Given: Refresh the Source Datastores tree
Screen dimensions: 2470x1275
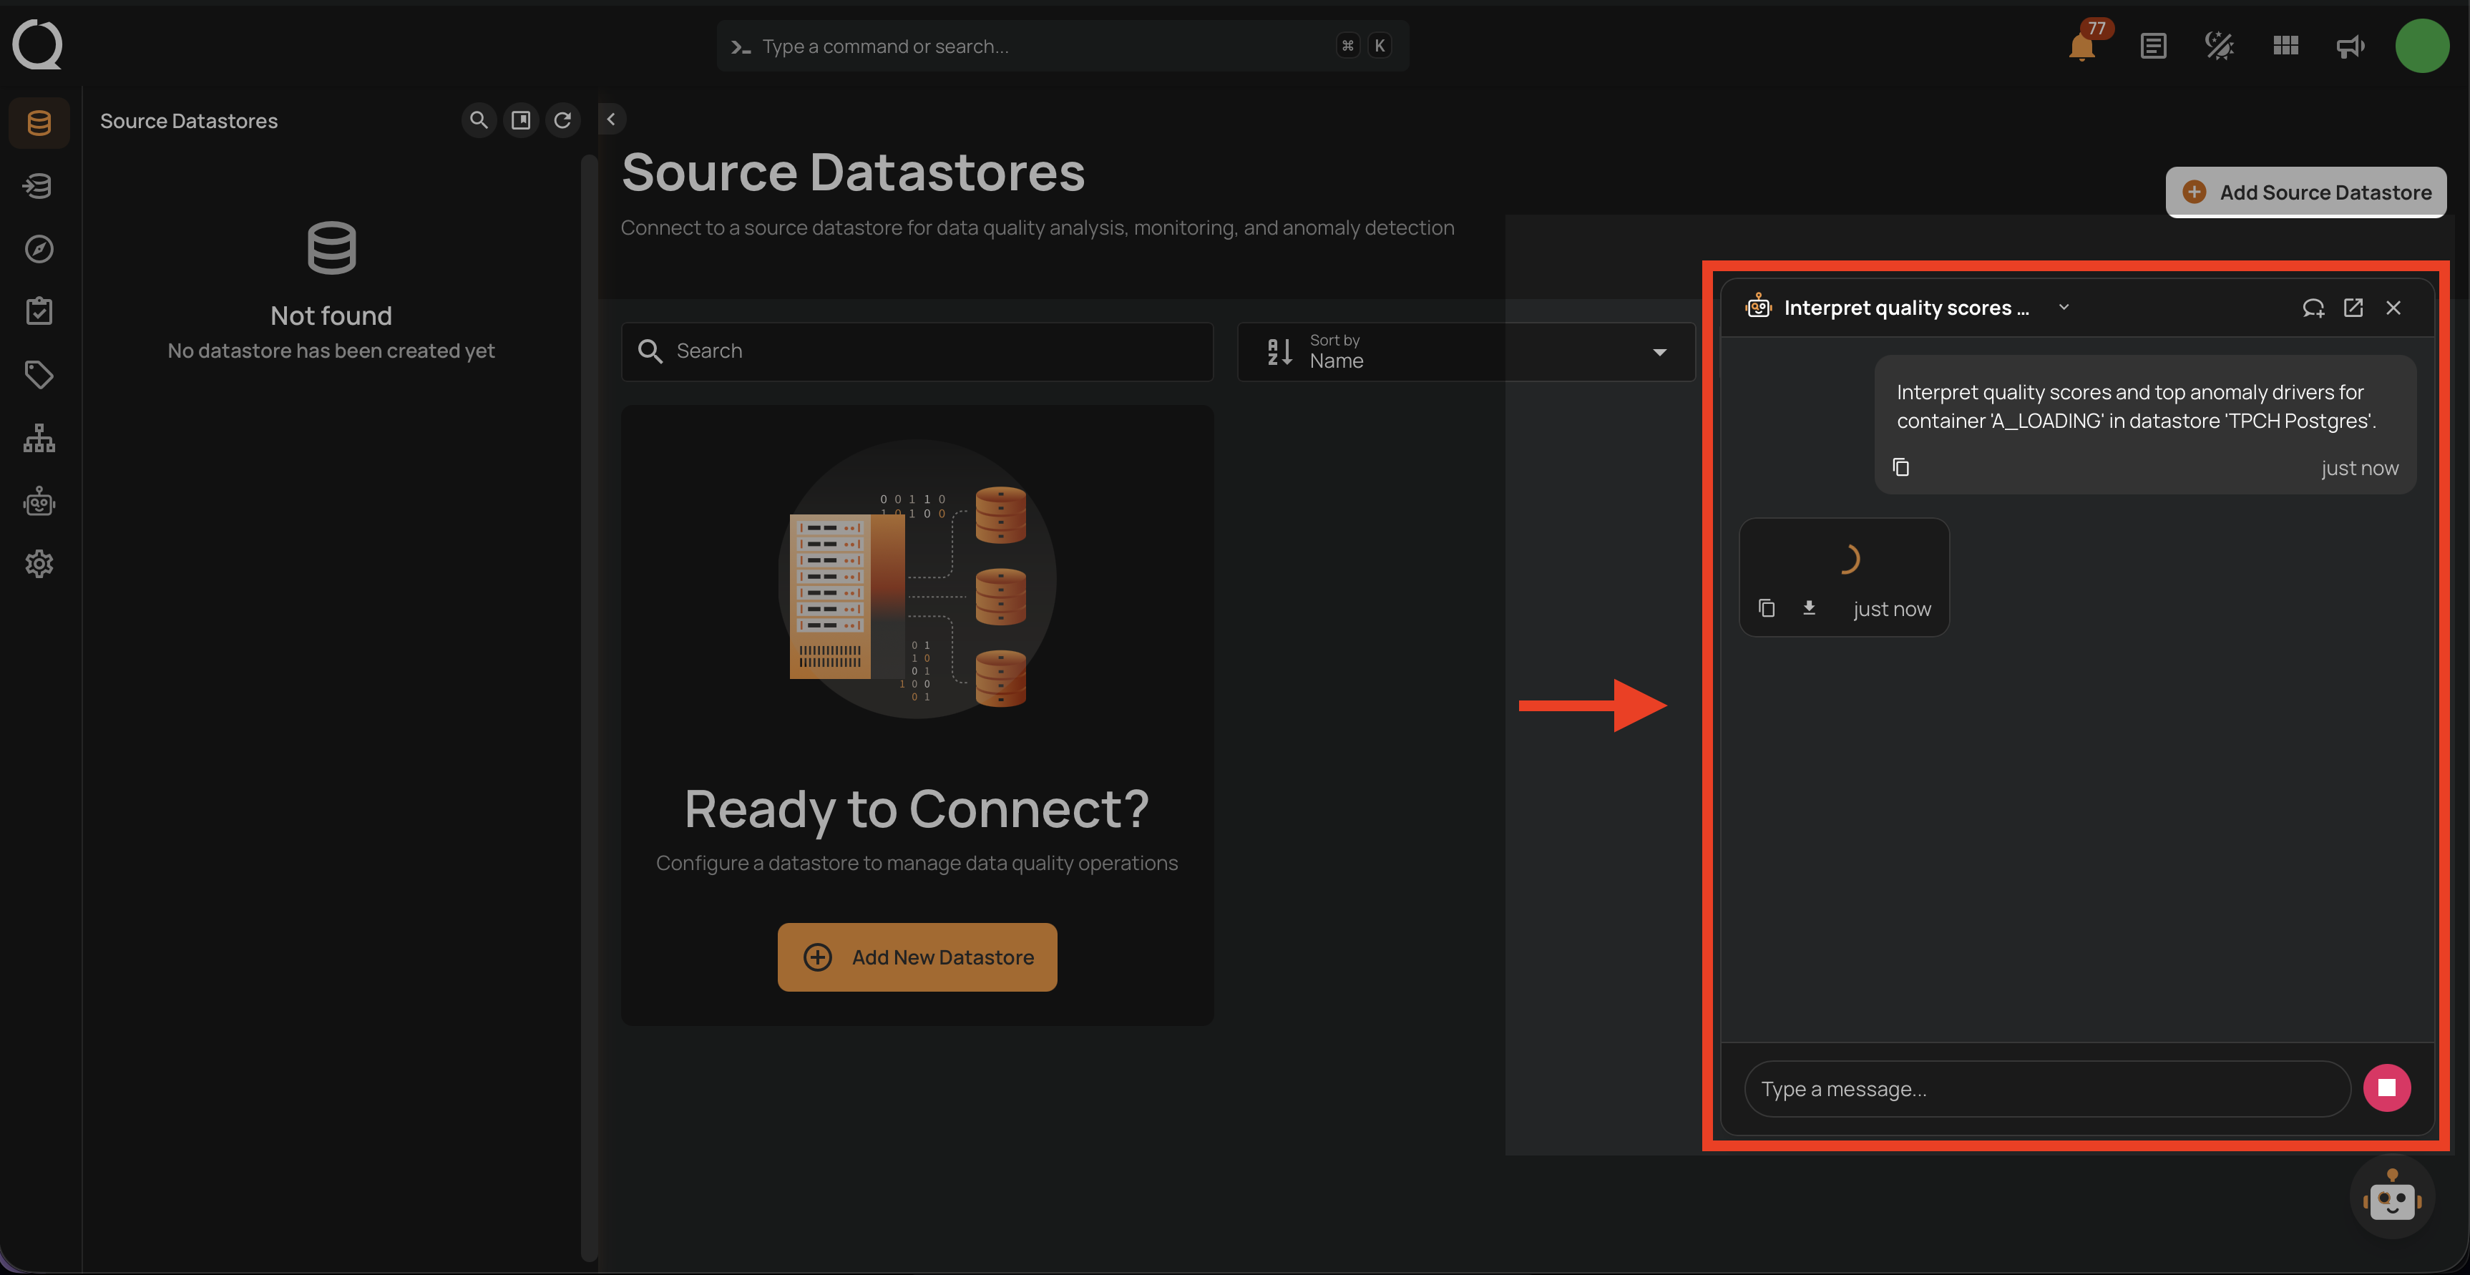Looking at the screenshot, I should [563, 119].
